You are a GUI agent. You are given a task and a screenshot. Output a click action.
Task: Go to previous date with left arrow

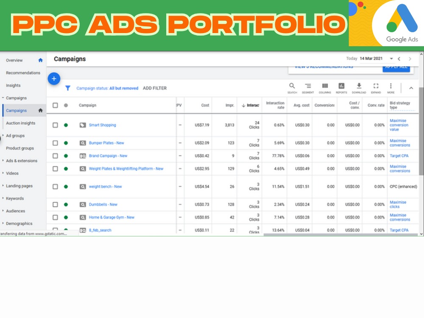pyautogui.click(x=399, y=59)
